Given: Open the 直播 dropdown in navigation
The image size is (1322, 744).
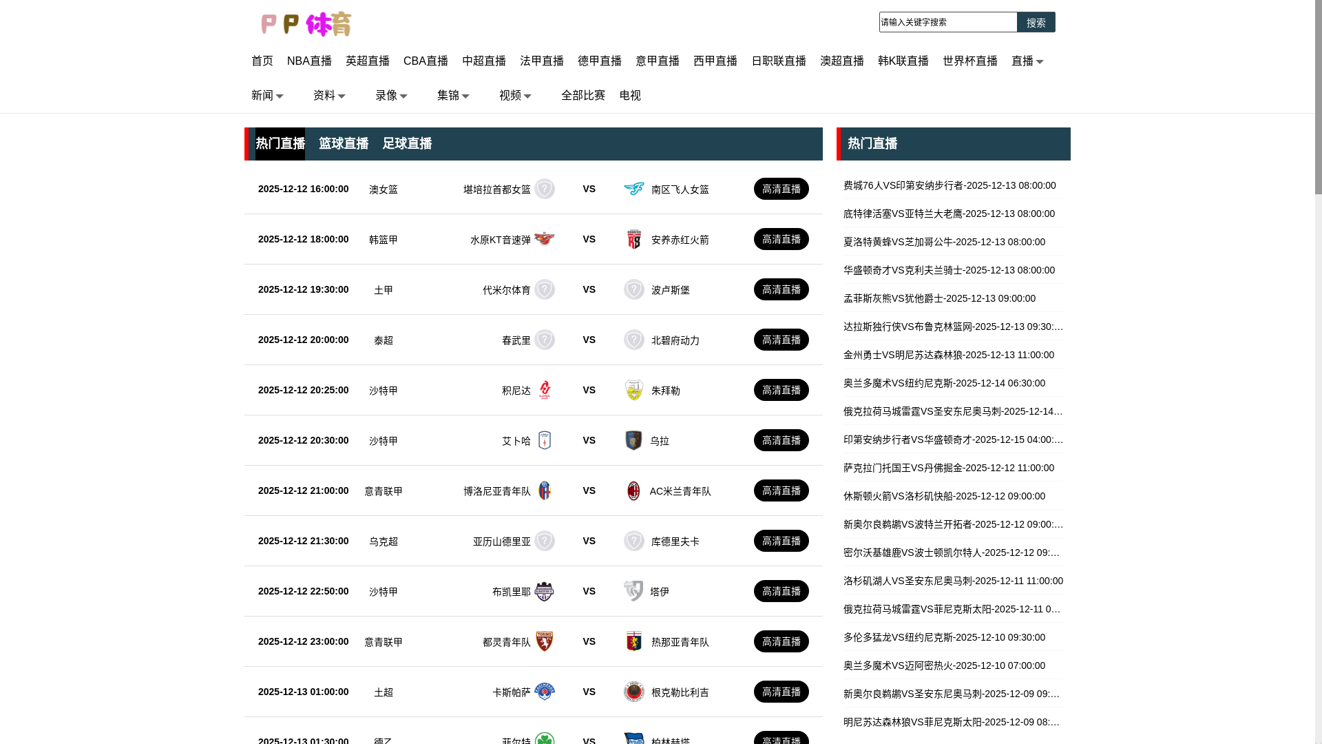Looking at the screenshot, I should (x=1027, y=61).
